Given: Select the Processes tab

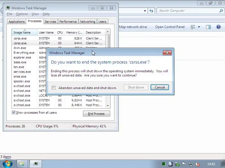Looking at the screenshot, I should (35, 21).
